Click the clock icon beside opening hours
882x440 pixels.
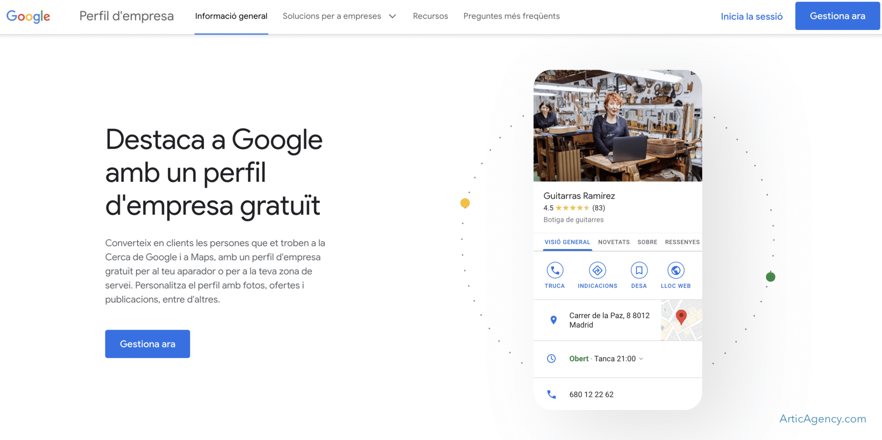(551, 358)
